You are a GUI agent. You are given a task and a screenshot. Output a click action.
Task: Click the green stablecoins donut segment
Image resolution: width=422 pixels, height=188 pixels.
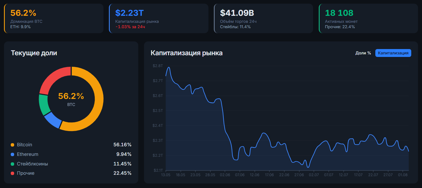pos(44,105)
